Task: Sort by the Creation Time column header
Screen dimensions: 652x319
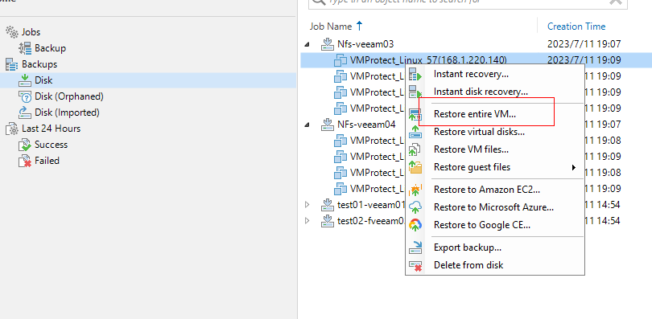Action: click(576, 27)
